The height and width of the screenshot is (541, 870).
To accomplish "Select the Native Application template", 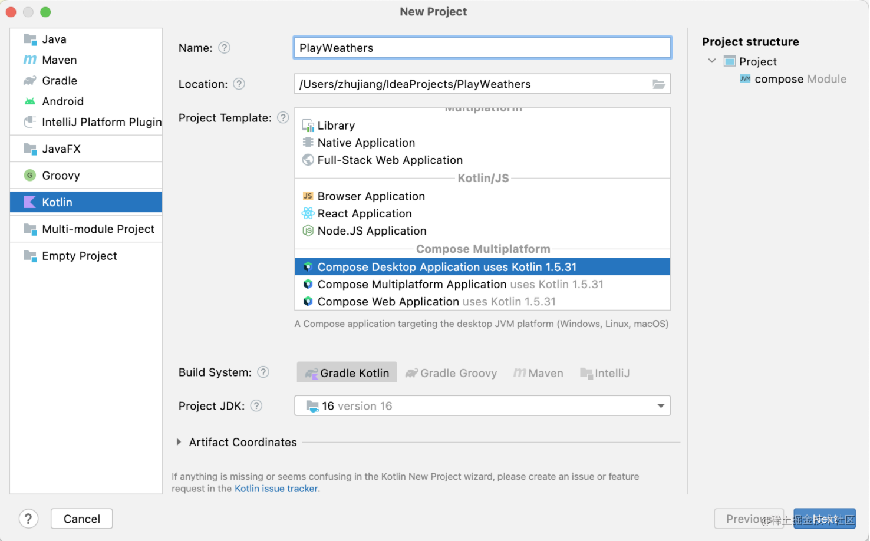I will [x=482, y=143].
